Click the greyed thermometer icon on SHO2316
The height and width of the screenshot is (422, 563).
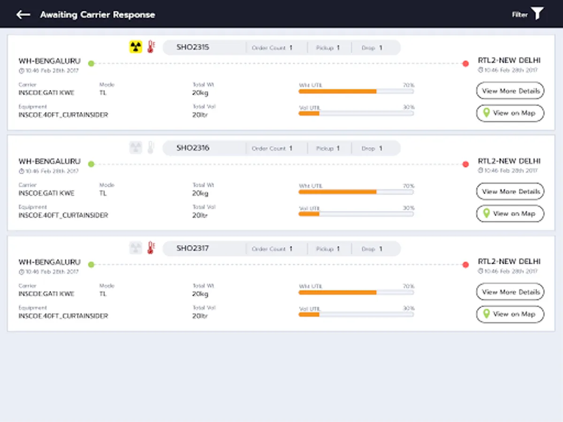[x=151, y=148]
